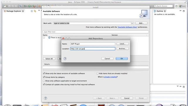Image resolution: width=188 pixels, height=106 pixels.
Task: Cancel the Add Repository dialog
Action: click(107, 59)
